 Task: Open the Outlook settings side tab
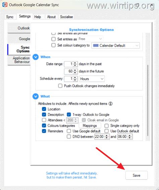(x=19, y=28)
